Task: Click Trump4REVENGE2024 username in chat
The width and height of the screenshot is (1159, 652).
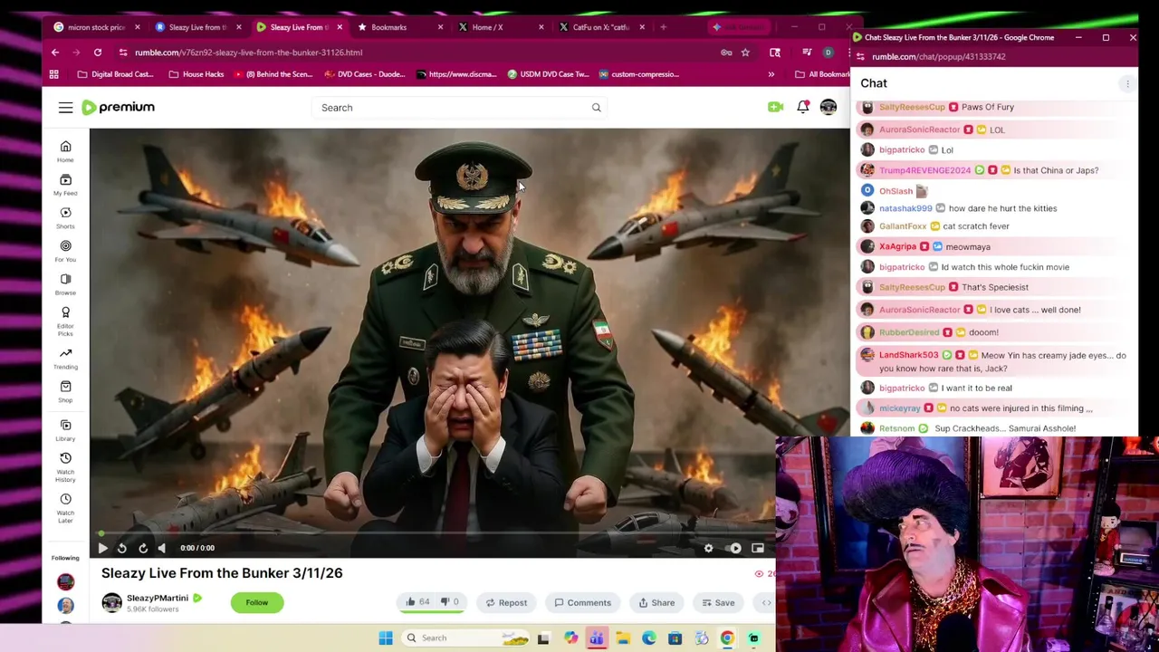Action: [x=924, y=170]
